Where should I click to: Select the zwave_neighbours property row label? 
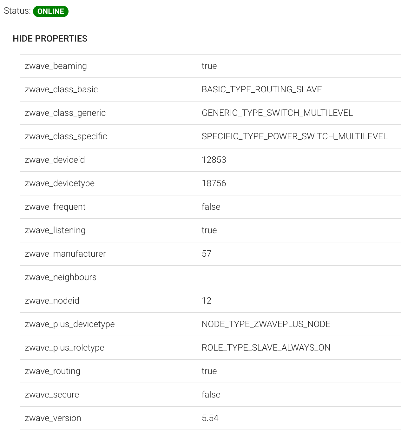[x=61, y=277]
